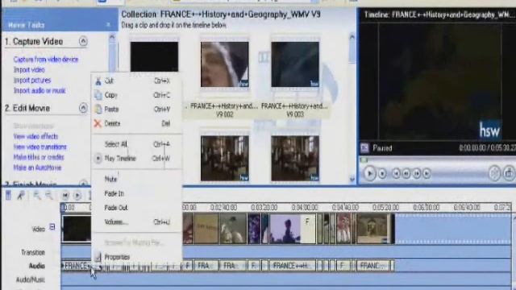
Task: Toggle Mute for the audio clip
Action: [x=136, y=179]
